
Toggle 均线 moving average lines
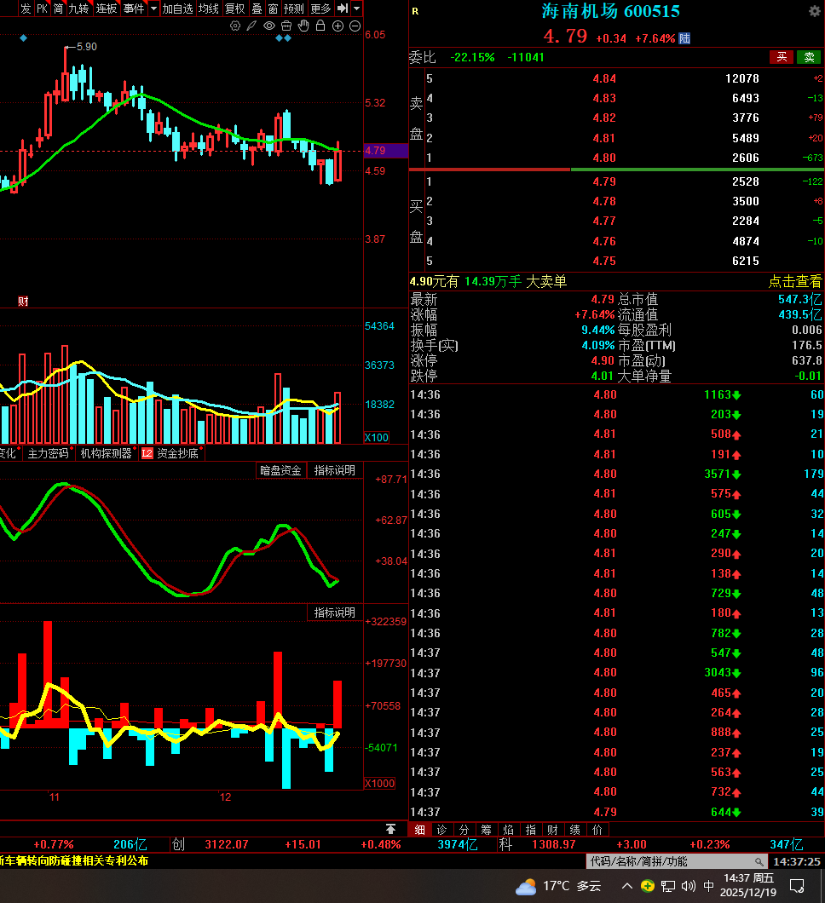pos(209,9)
